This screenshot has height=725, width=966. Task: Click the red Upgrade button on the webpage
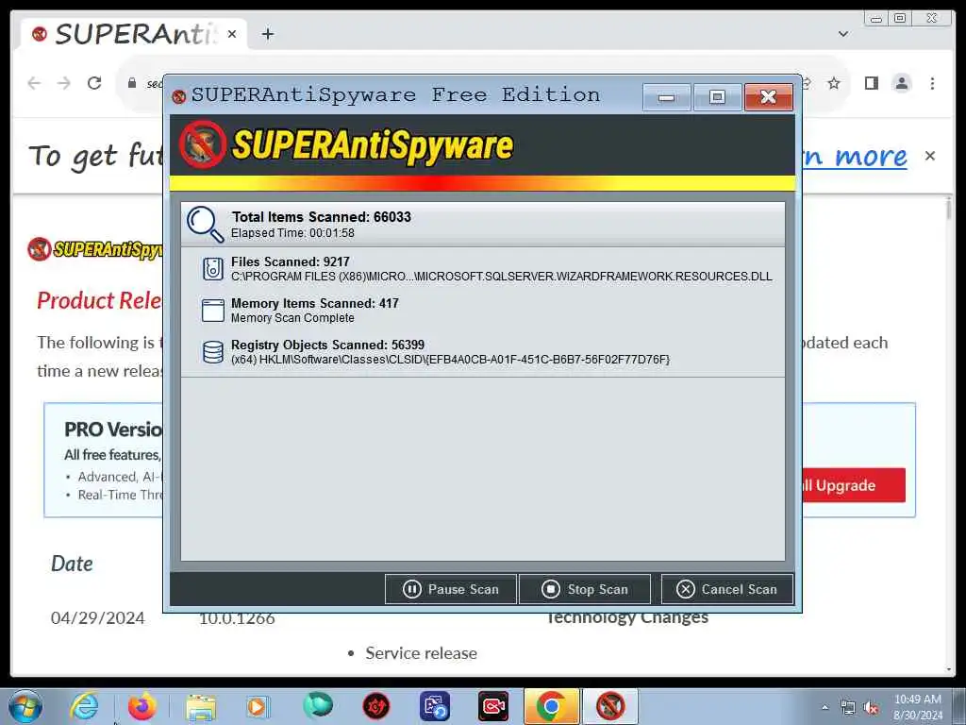(x=854, y=485)
